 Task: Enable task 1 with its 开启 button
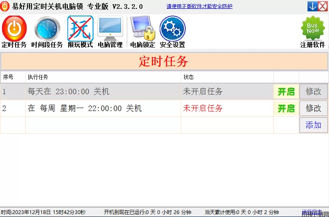pyautogui.click(x=286, y=92)
